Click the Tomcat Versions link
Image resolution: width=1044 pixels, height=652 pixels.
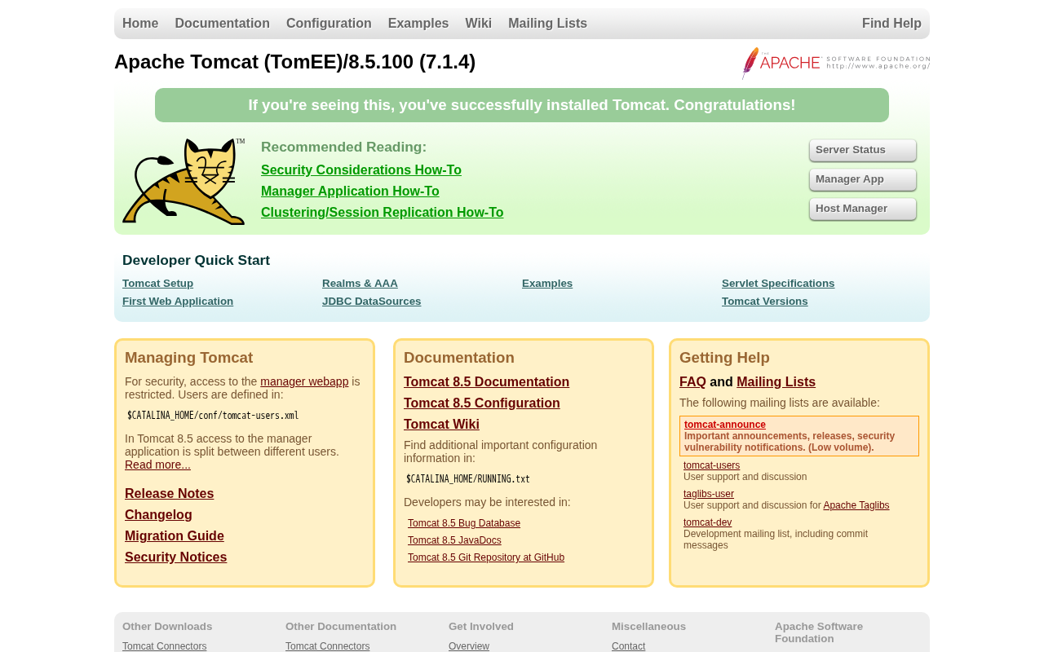[x=764, y=302]
